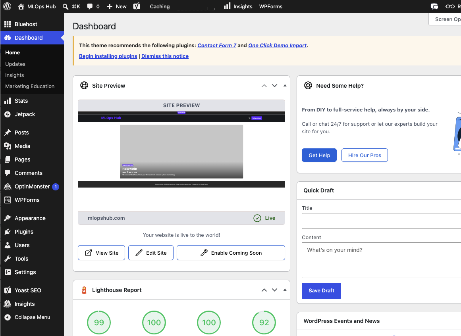Click the Edit Site button
The width and height of the screenshot is (461, 336).
[x=151, y=253]
